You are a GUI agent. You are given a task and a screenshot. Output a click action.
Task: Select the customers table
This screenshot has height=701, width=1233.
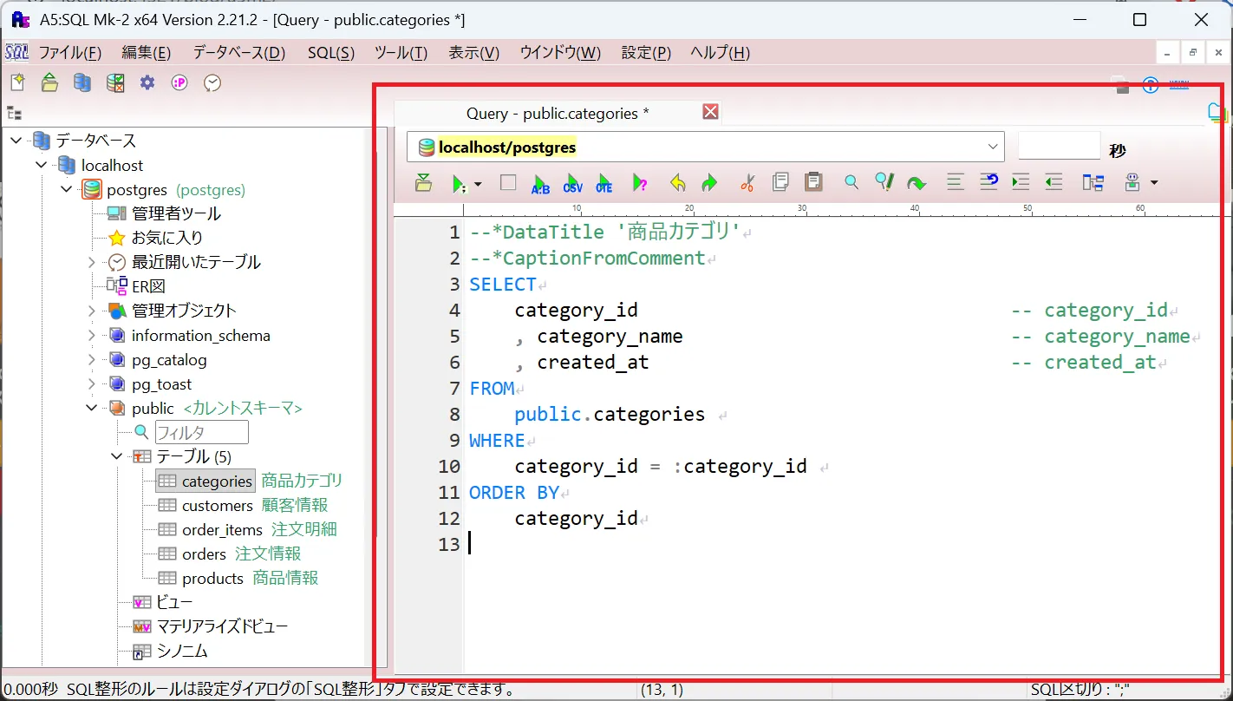217,505
